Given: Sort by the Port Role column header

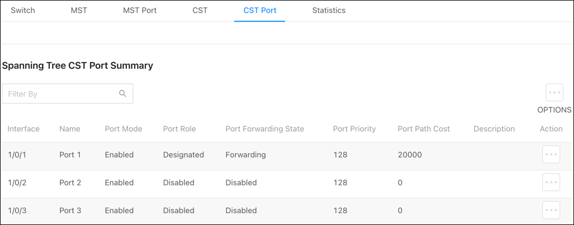Looking at the screenshot, I should coord(179,129).
